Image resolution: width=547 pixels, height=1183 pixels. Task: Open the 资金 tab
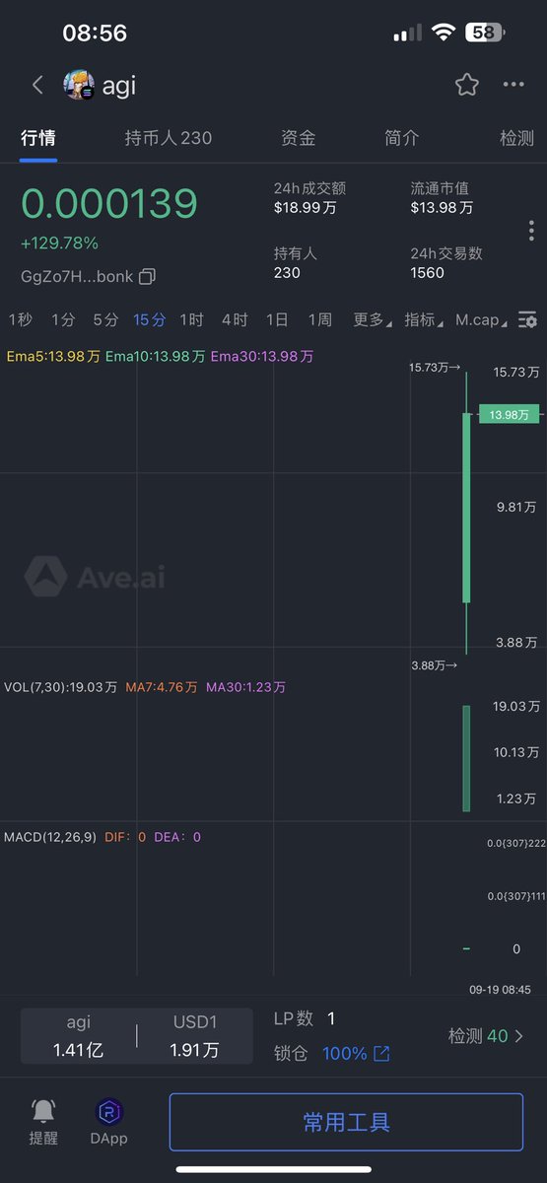pos(299,138)
